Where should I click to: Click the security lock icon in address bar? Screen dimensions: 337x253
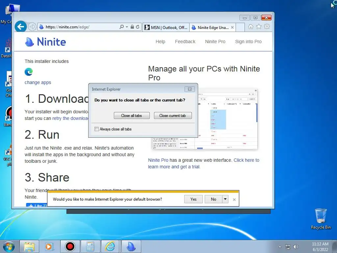click(132, 27)
